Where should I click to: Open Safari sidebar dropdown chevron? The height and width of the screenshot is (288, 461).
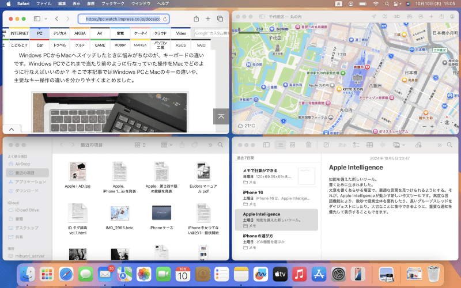pyautogui.click(x=46, y=19)
